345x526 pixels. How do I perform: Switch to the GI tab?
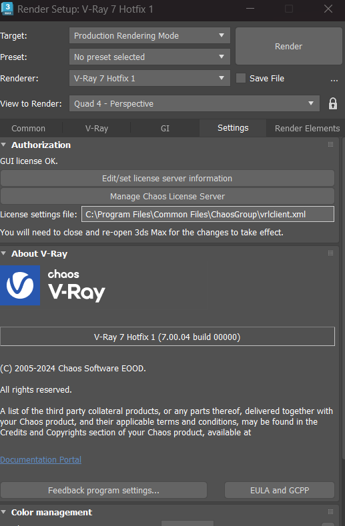165,128
